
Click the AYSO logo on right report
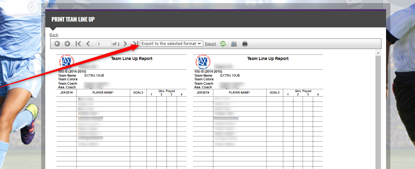[203, 62]
